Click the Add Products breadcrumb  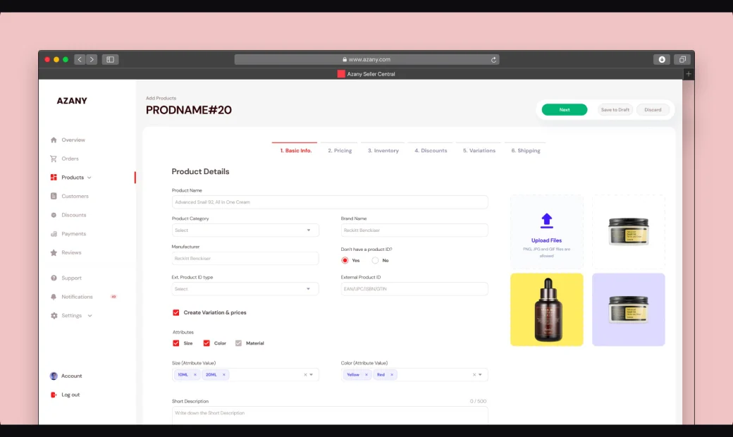coord(161,98)
